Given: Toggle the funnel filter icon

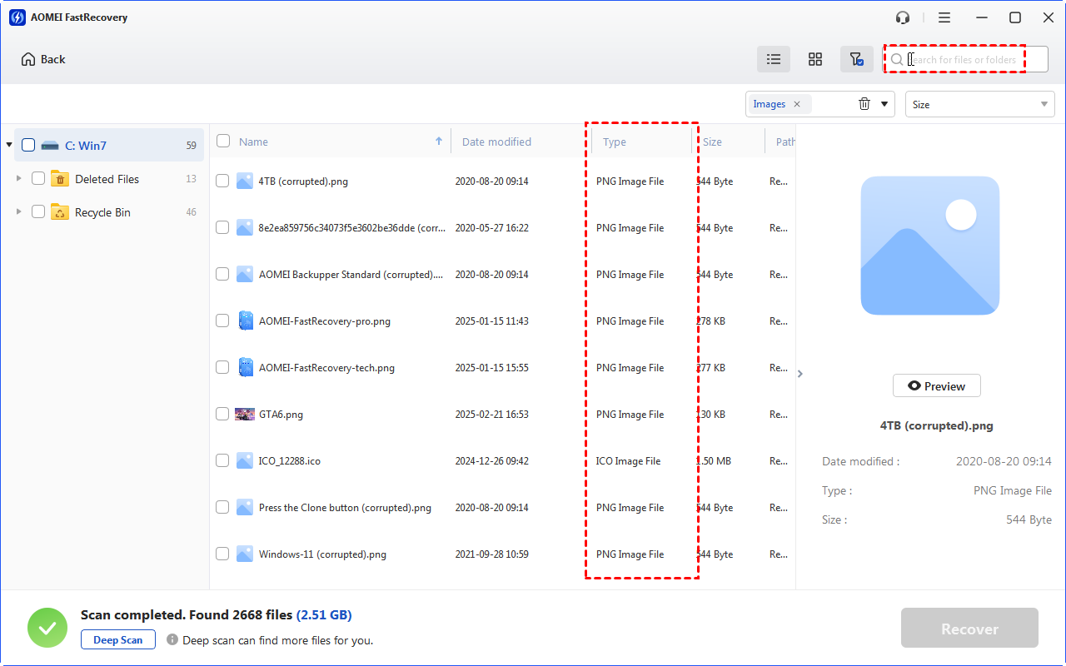Looking at the screenshot, I should point(856,59).
